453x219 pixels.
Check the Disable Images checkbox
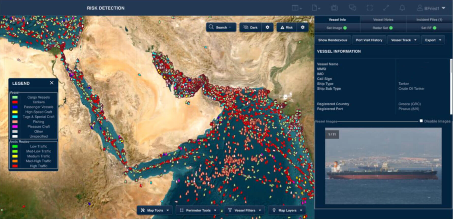pyautogui.click(x=421, y=121)
